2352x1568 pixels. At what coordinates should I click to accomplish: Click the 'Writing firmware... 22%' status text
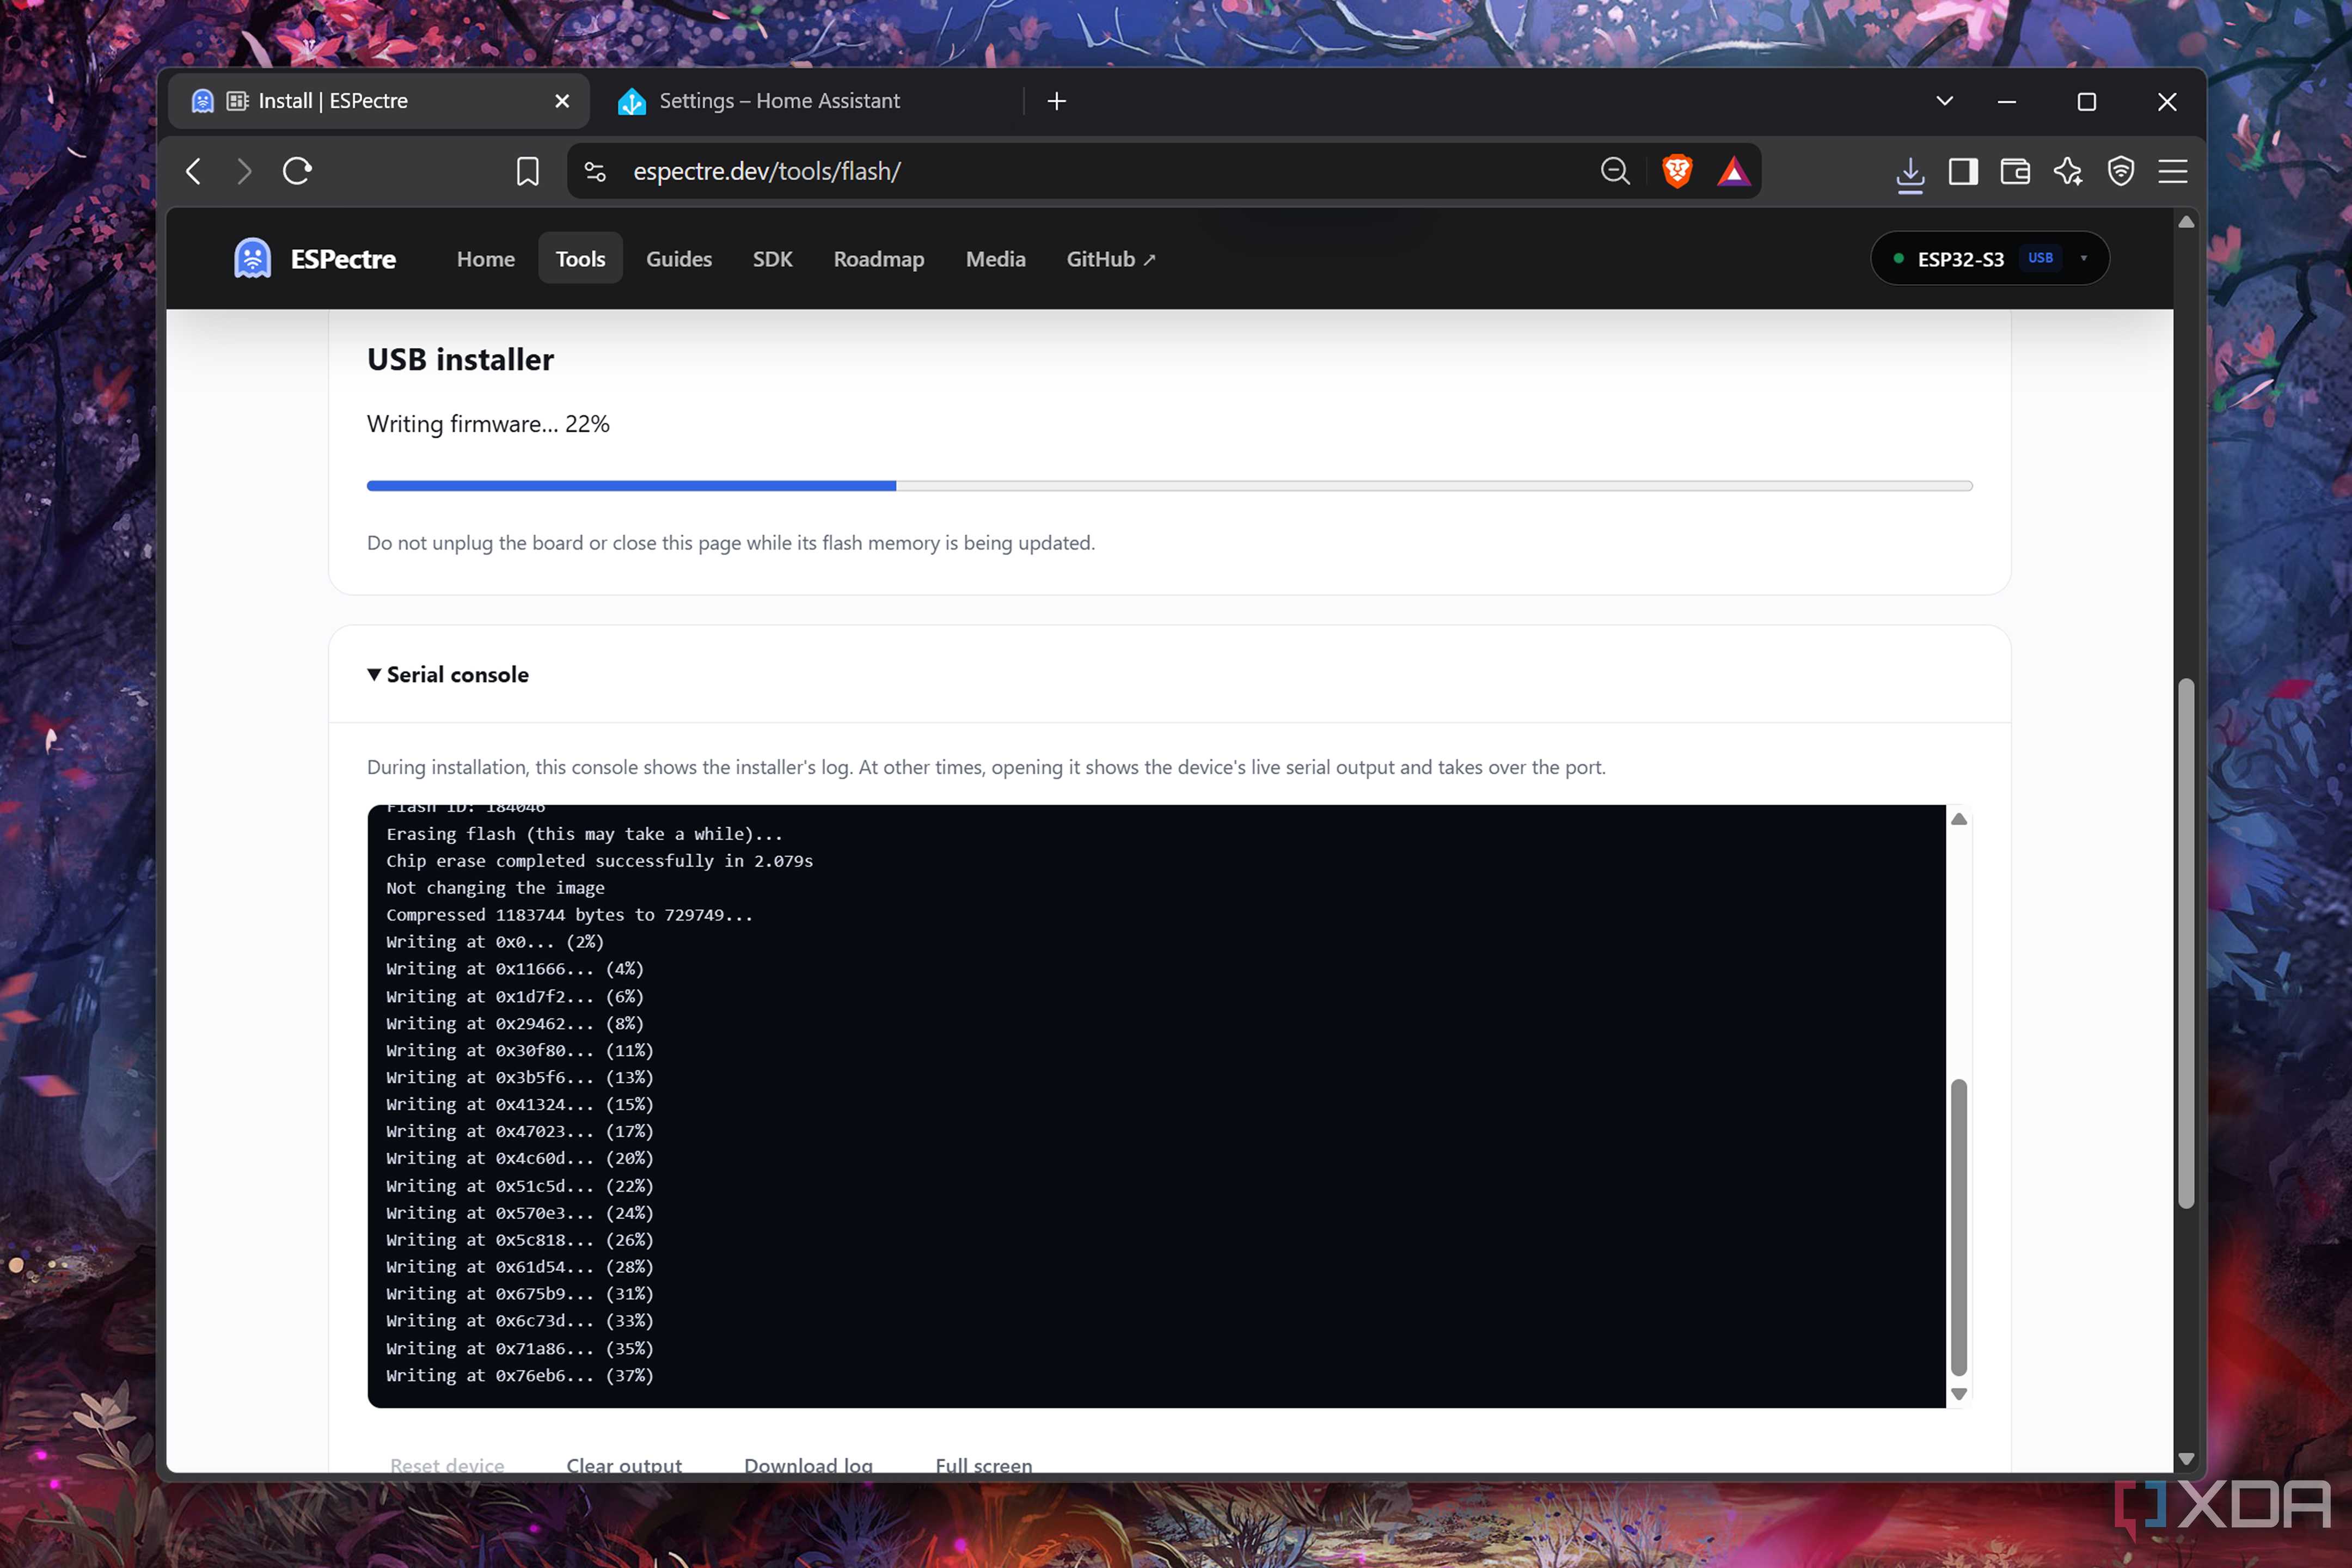tap(488, 424)
